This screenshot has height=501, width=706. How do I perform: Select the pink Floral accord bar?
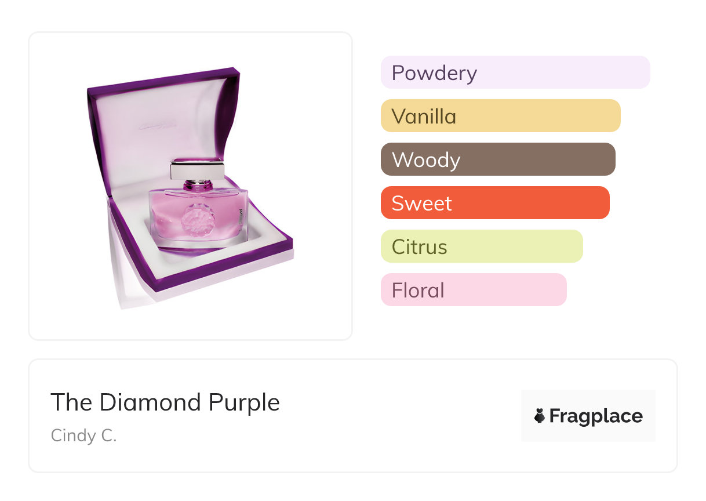(x=473, y=290)
